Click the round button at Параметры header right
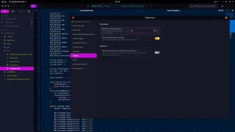The width and height of the screenshot is (235, 132). pos(226,18)
